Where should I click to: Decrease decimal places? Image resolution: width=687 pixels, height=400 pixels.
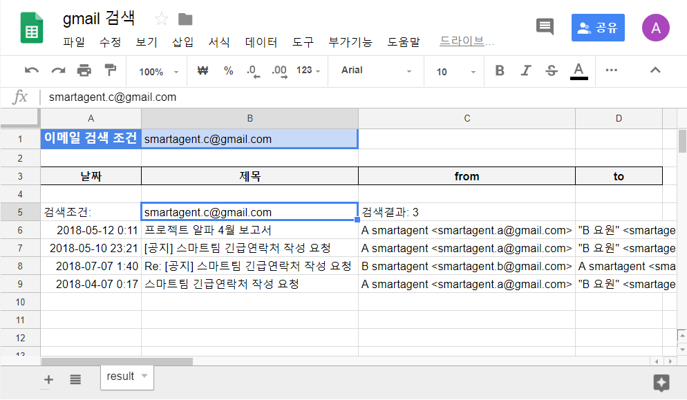[x=252, y=70]
